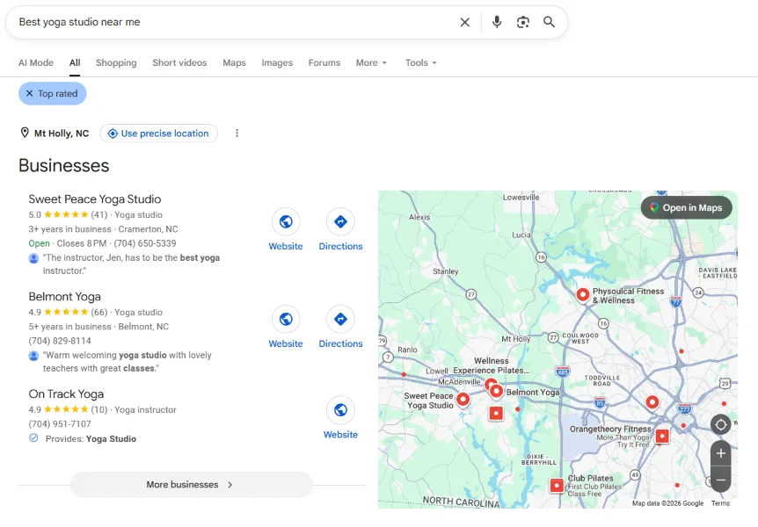Switch to the AI Mode tab
The height and width of the screenshot is (527, 758).
(36, 62)
